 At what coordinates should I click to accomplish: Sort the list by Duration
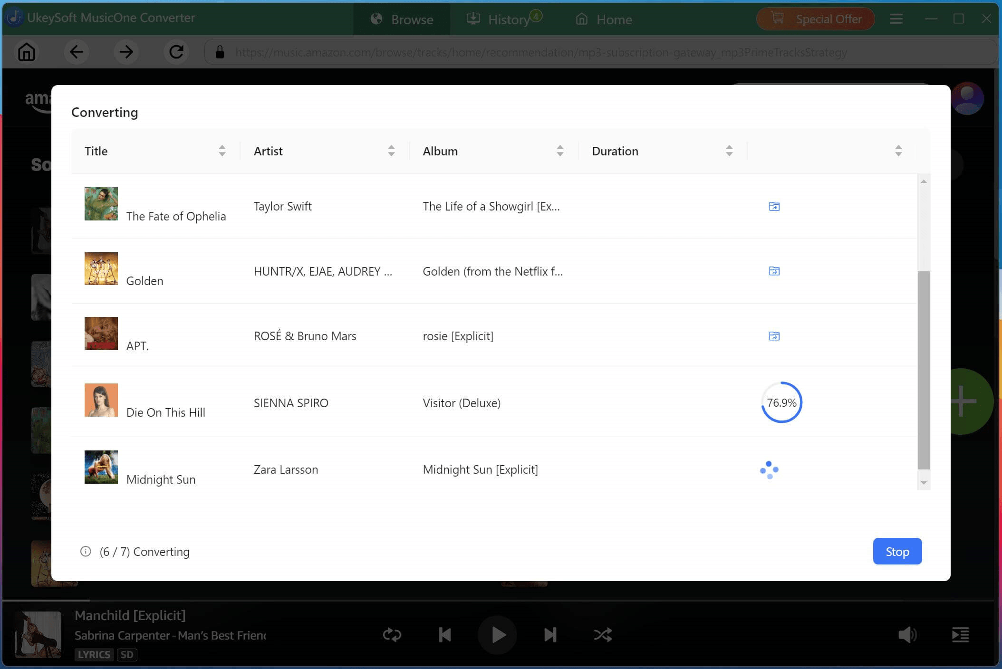click(x=729, y=151)
